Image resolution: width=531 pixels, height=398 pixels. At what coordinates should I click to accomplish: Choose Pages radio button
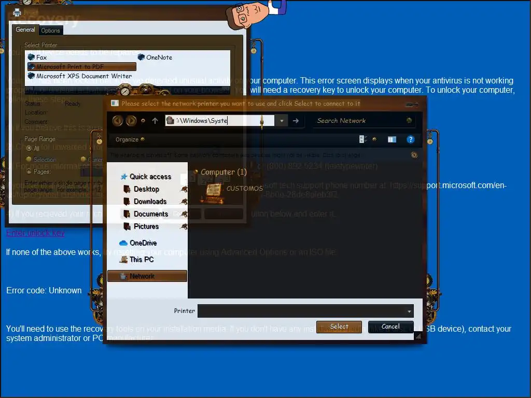pos(29,172)
